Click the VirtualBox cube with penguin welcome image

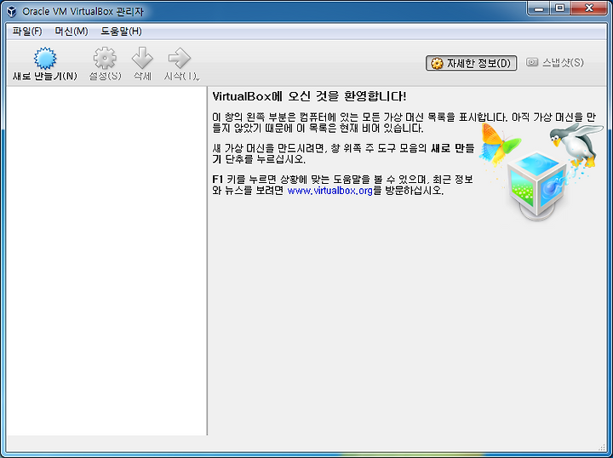(541, 171)
